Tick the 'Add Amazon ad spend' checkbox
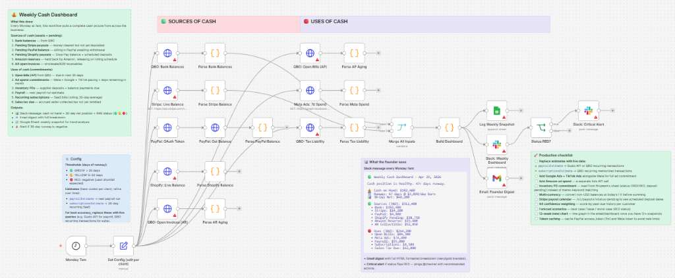 point(535,181)
